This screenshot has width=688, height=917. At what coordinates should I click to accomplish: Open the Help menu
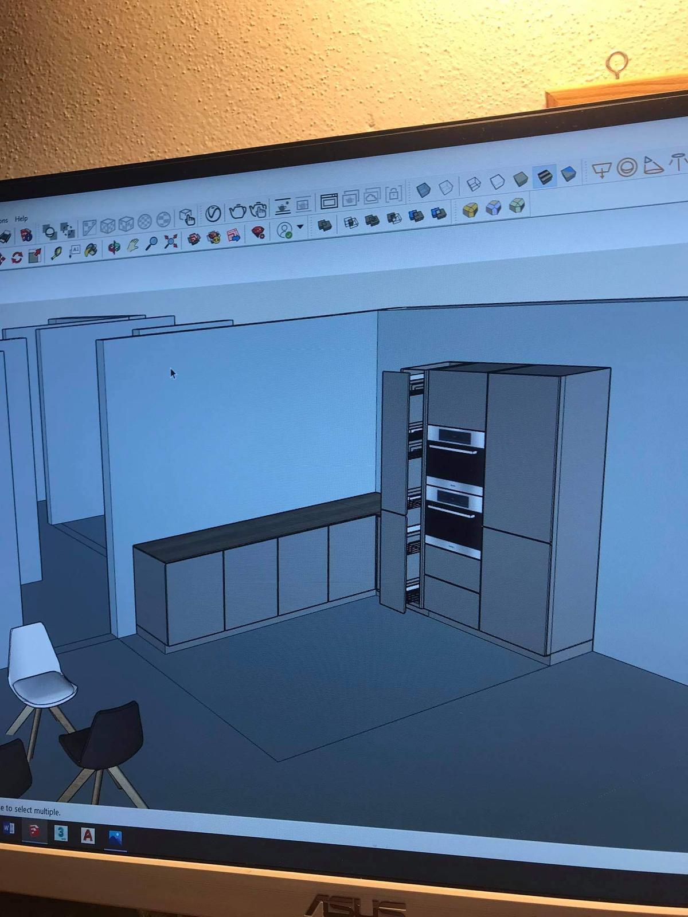click(21, 218)
